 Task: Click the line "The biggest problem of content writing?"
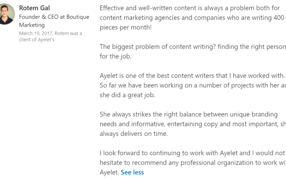(x=193, y=47)
